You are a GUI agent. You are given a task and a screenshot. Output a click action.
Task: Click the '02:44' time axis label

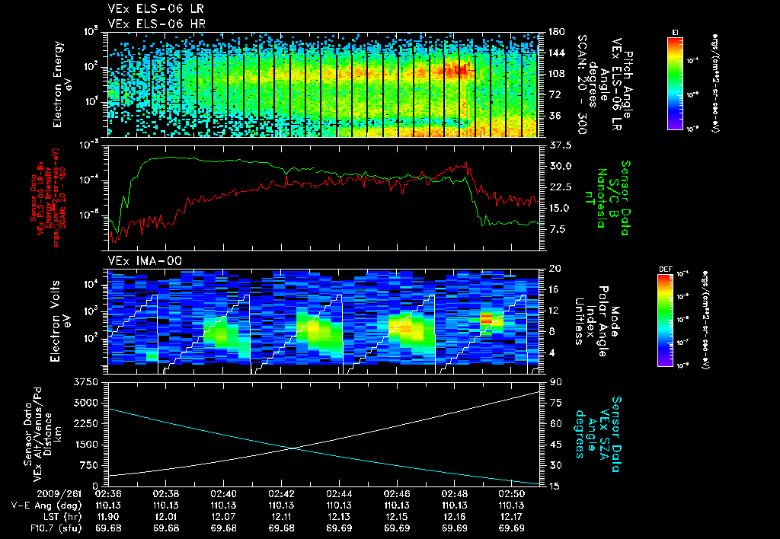(x=339, y=494)
